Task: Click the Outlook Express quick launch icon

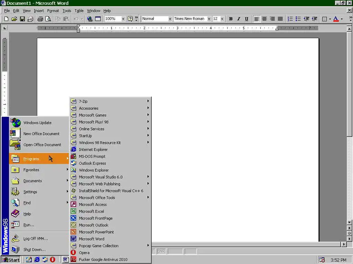Action: tap(45, 260)
